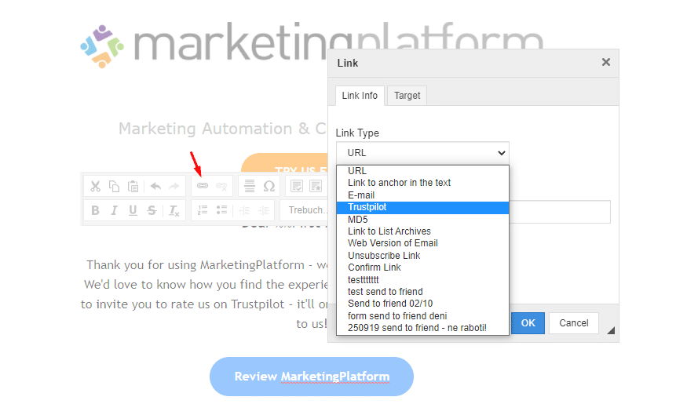Select test send to friend option
This screenshot has height=415, width=687.
[x=422, y=292]
